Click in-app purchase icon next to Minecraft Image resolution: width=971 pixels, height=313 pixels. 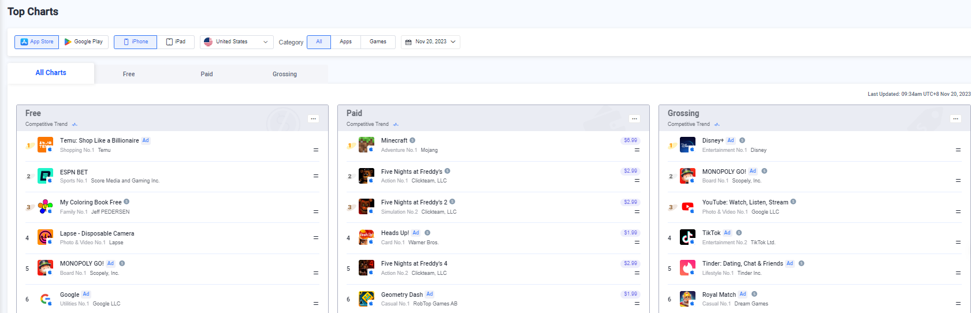[412, 140]
